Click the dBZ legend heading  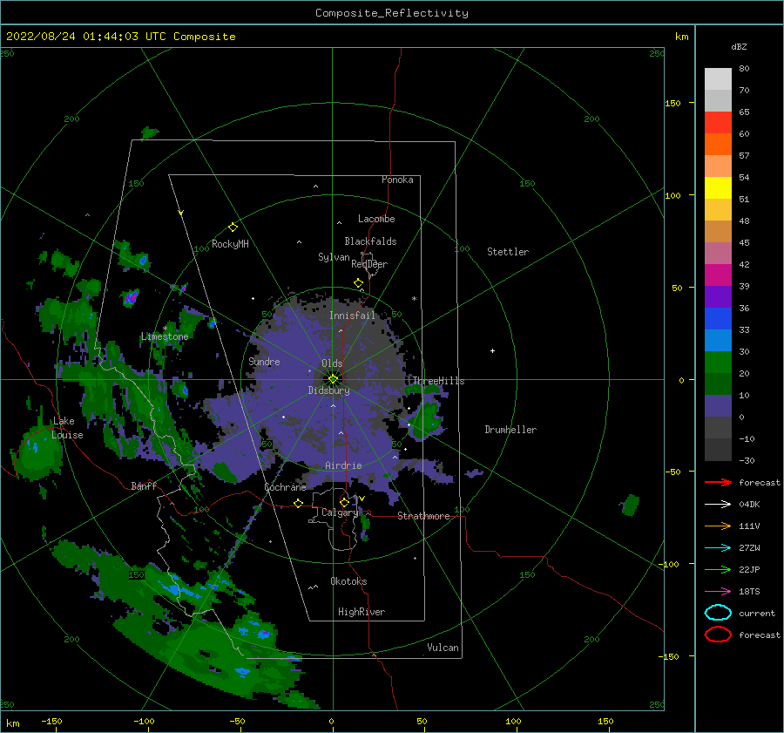coord(739,46)
